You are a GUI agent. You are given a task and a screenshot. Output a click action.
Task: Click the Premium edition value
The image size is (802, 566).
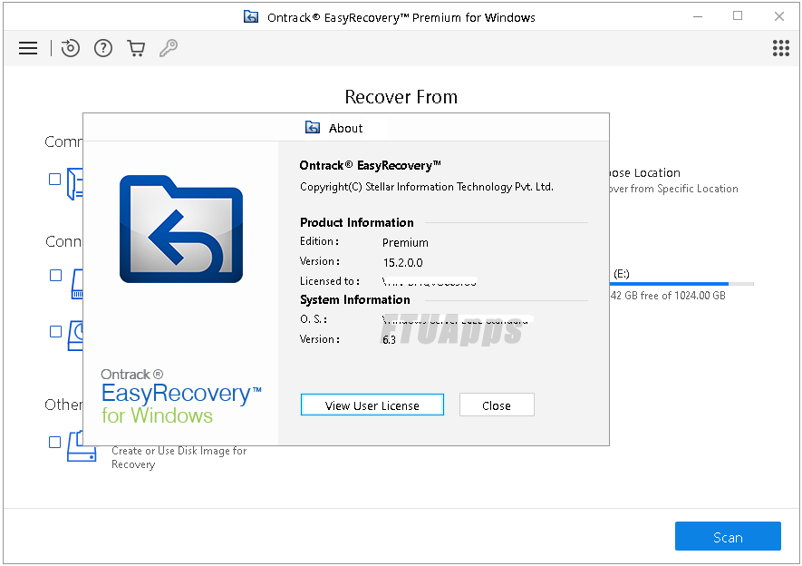[x=405, y=242]
